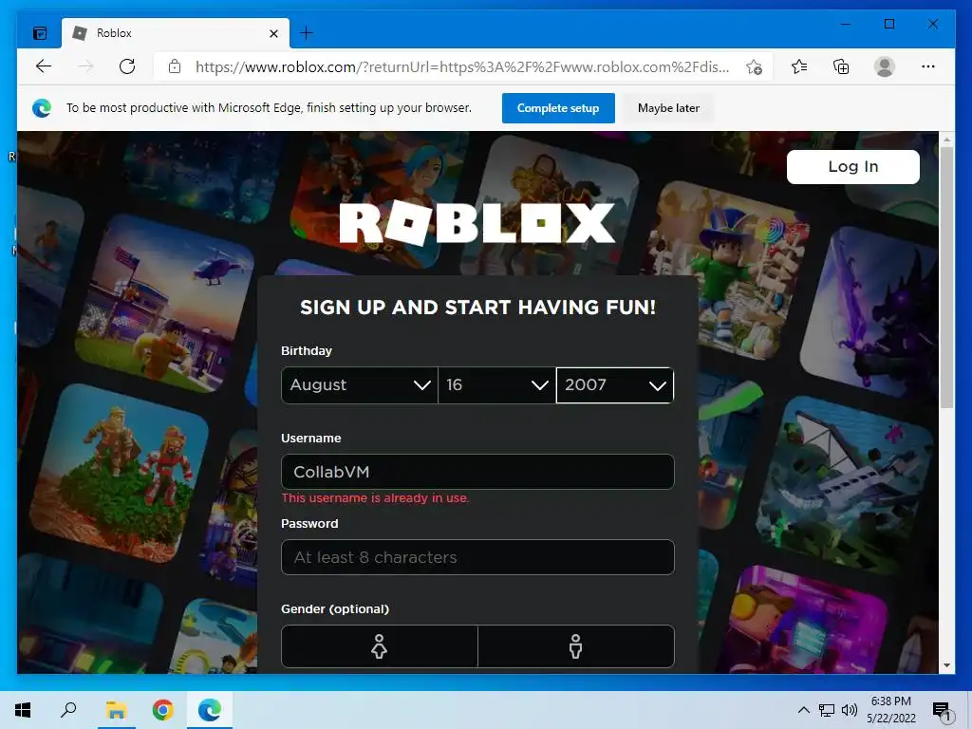Reload the Roblox page
Screen dimensions: 972x729
pos(127,66)
